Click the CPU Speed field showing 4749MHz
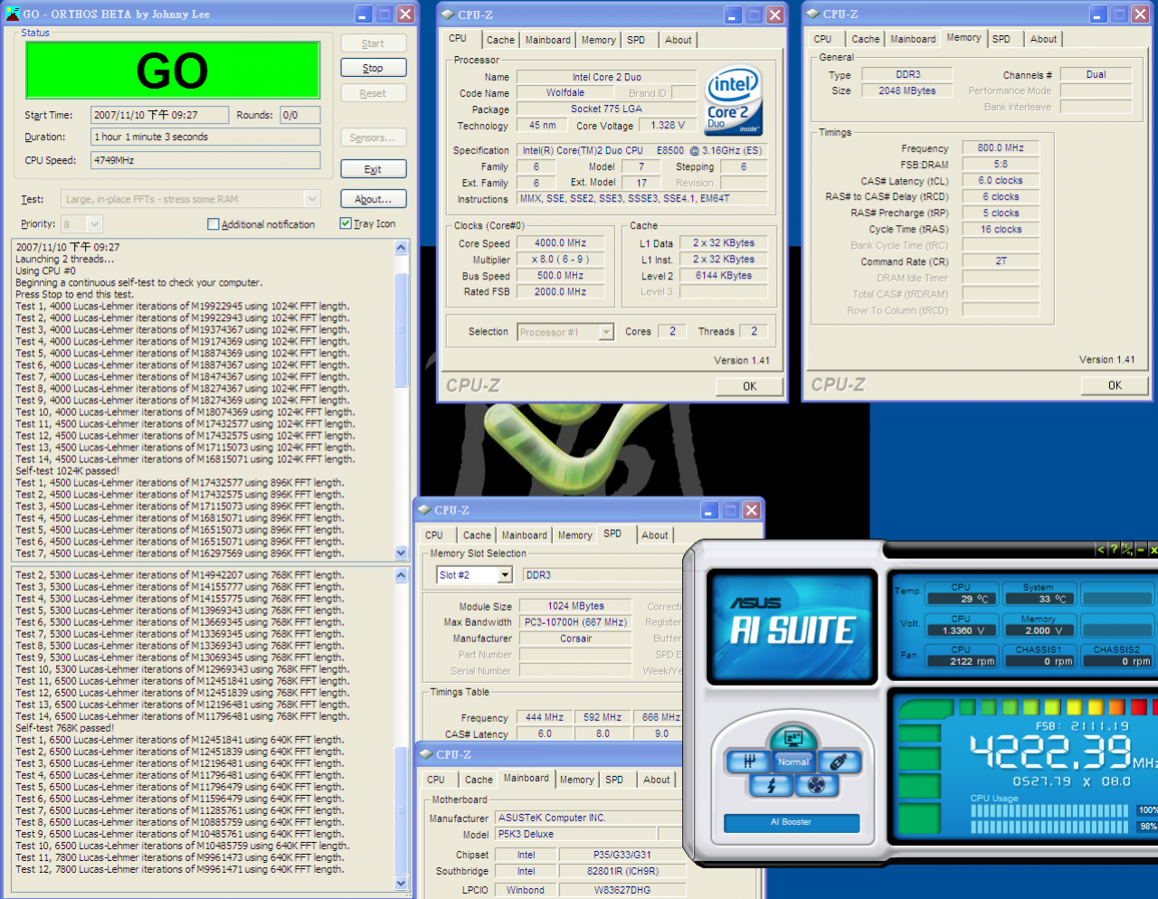 [205, 160]
